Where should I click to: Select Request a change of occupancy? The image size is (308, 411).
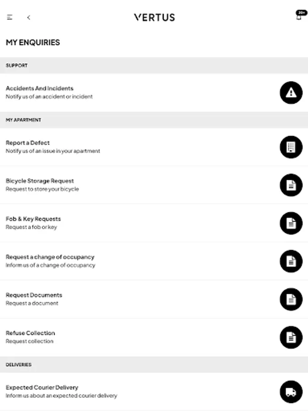50,257
